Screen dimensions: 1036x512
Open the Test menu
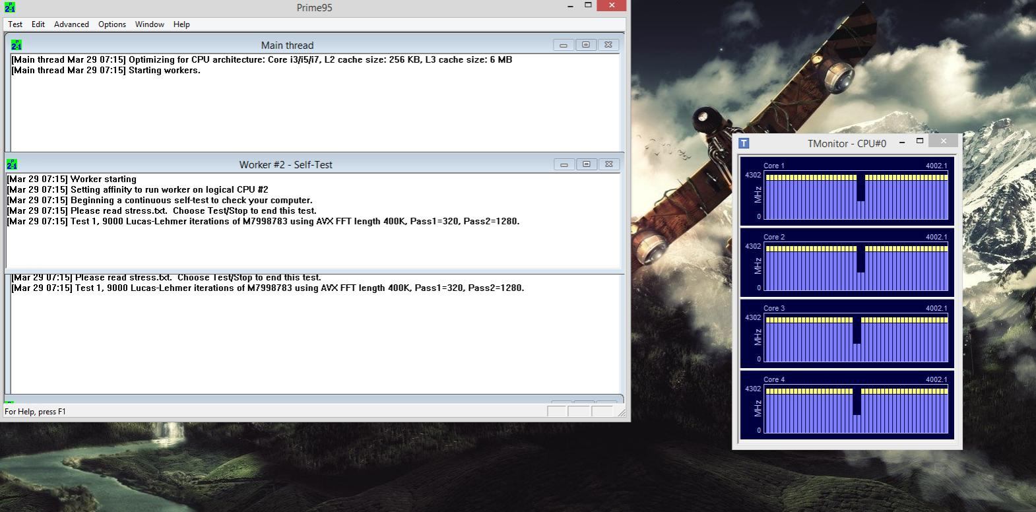click(15, 24)
